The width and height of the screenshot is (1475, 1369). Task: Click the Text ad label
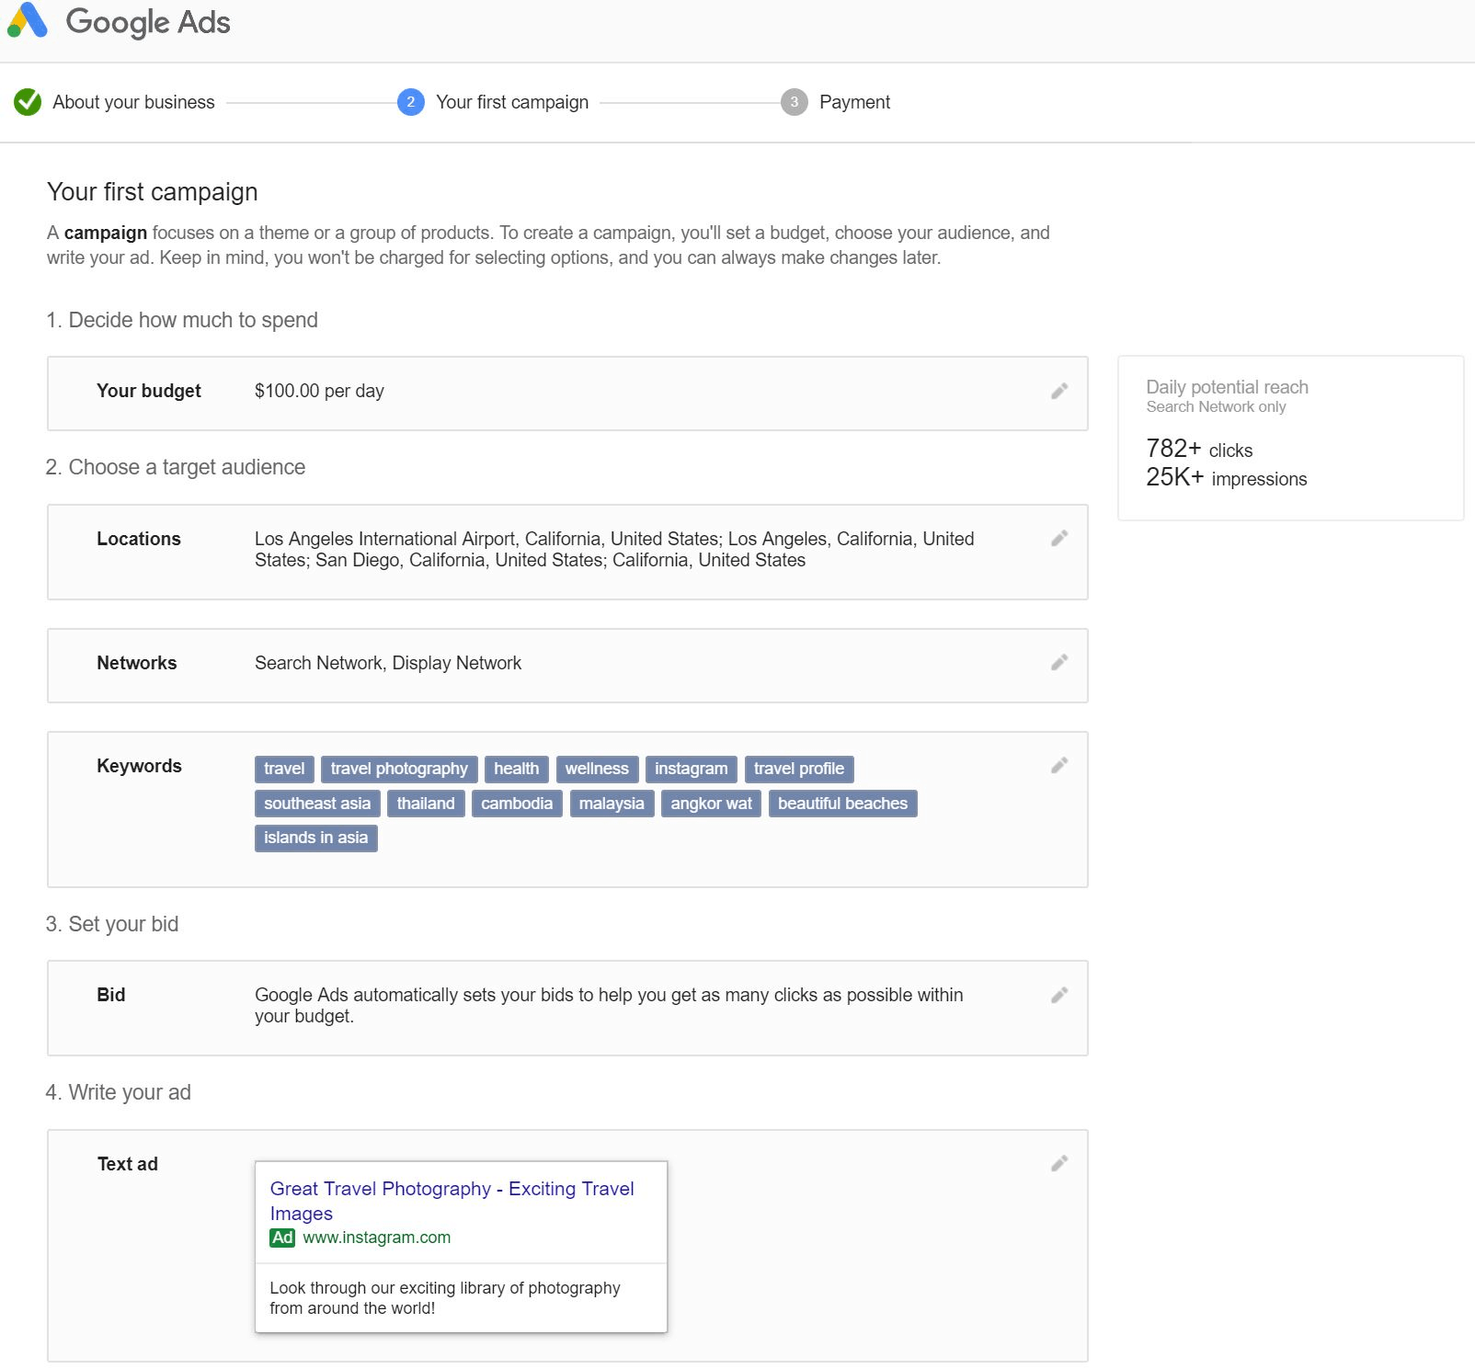[128, 1164]
